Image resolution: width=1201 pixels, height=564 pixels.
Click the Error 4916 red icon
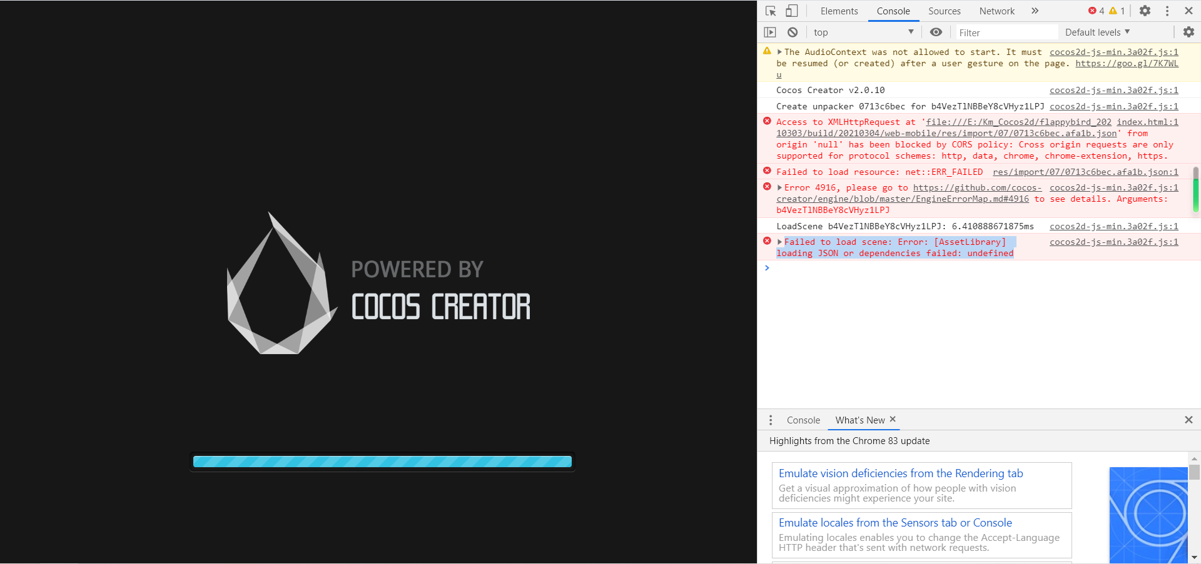tap(767, 187)
